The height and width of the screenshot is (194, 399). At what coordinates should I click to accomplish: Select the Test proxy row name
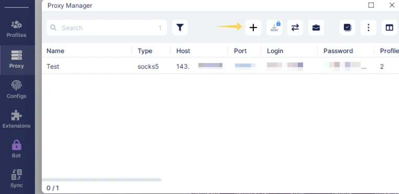point(53,66)
